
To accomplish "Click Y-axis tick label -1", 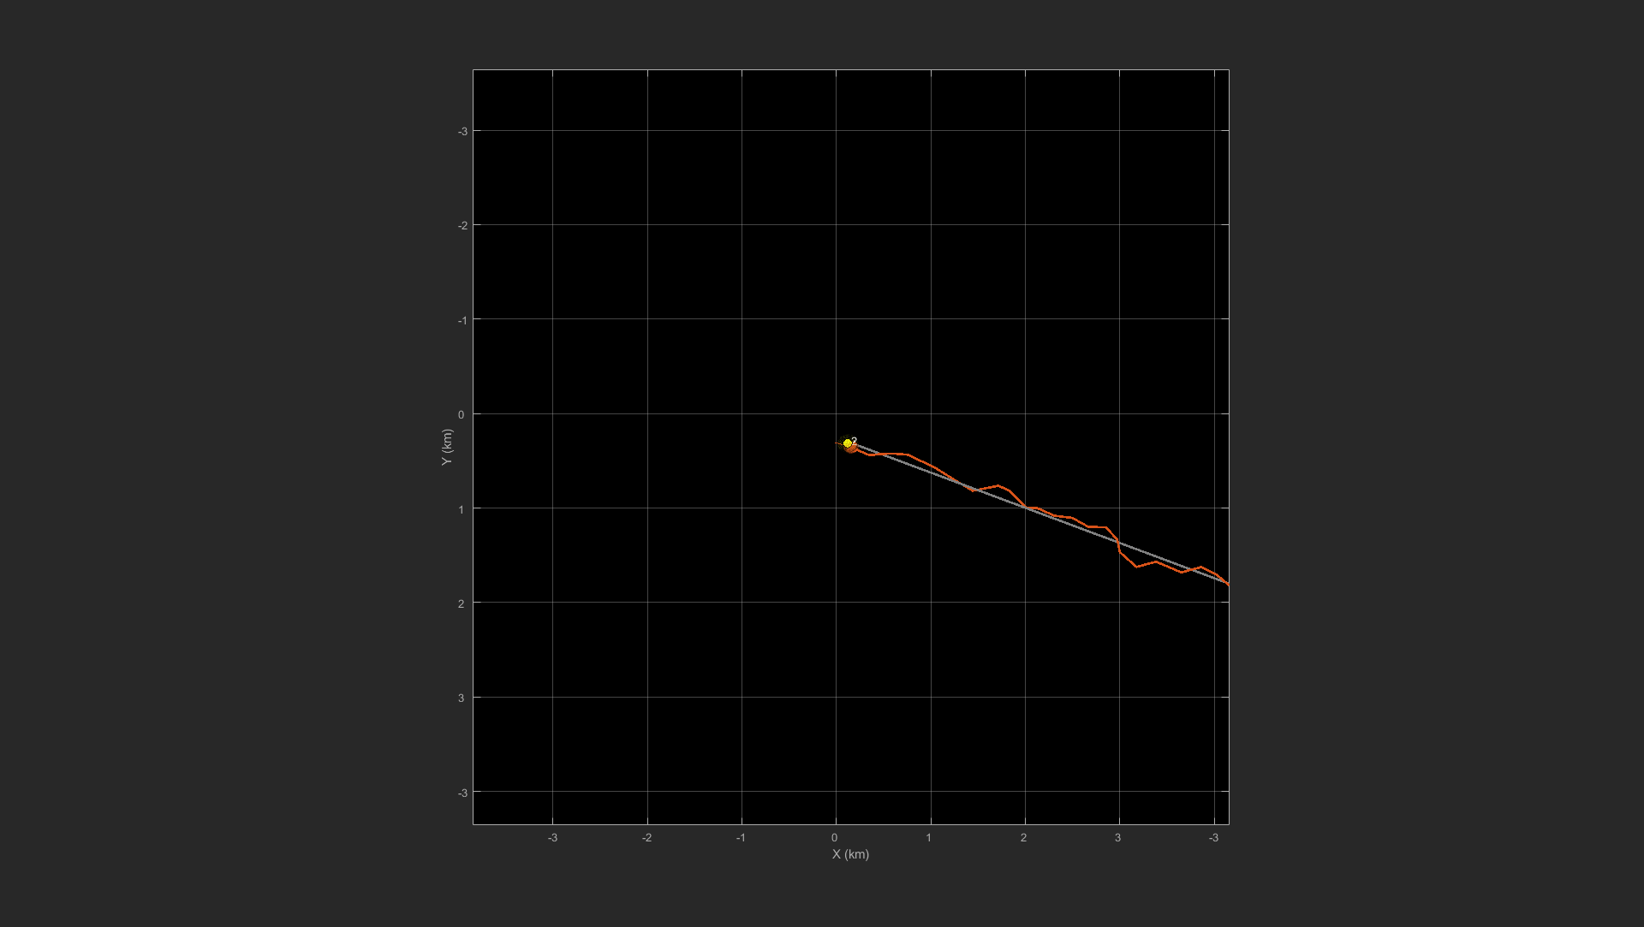I will tap(462, 320).
